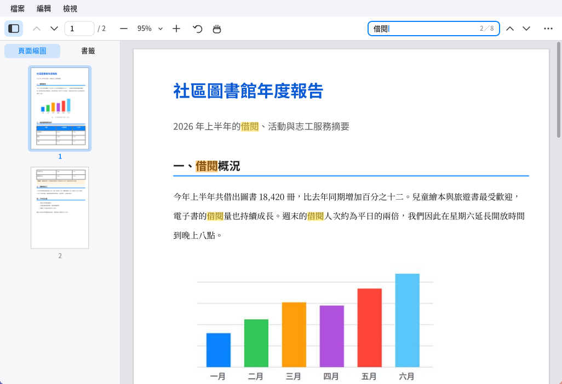Image resolution: width=562 pixels, height=384 pixels.
Task: Click the green 二月 bar in chart
Action: click(x=256, y=343)
